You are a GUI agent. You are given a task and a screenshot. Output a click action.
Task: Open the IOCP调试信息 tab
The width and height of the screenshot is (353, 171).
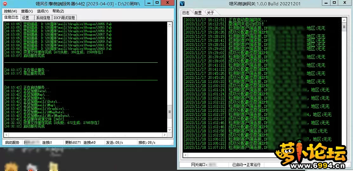click(x=64, y=18)
